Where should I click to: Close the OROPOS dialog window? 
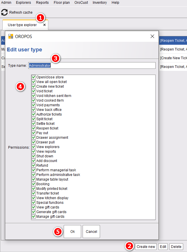(x=152, y=36)
